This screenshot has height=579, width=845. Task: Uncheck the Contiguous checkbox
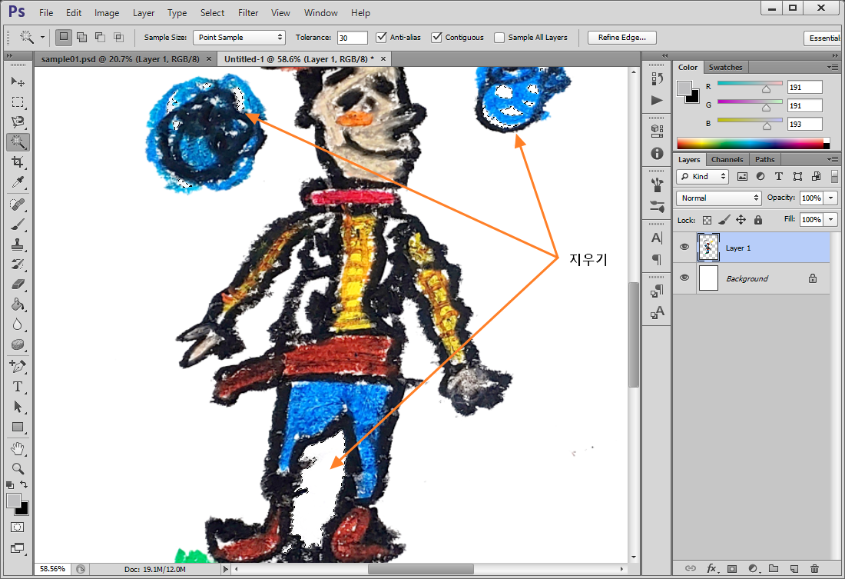click(437, 37)
